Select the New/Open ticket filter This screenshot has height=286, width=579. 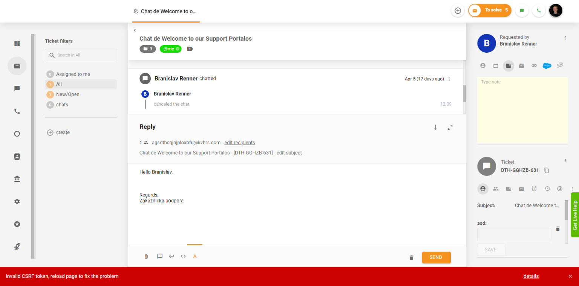click(x=67, y=94)
